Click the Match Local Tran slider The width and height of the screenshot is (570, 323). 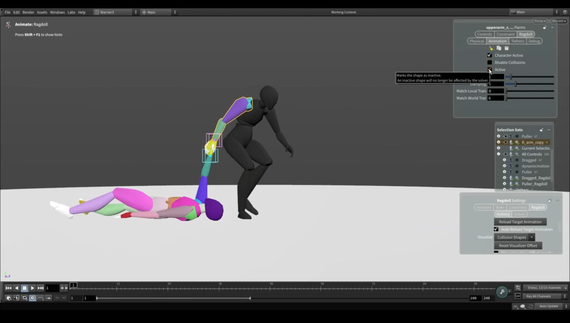[x=530, y=91]
